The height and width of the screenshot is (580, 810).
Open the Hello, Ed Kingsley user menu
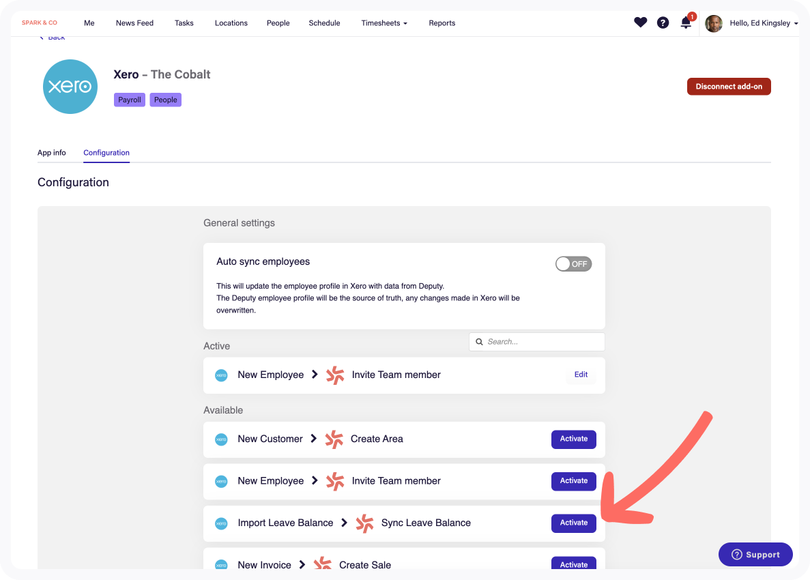[x=764, y=23]
